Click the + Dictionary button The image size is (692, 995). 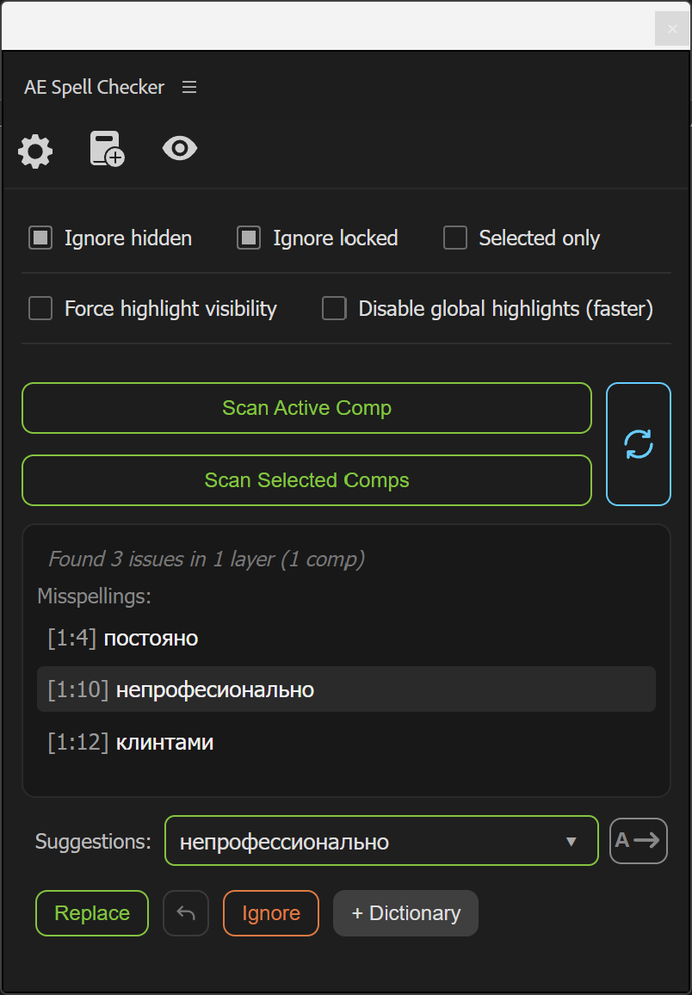coord(406,913)
